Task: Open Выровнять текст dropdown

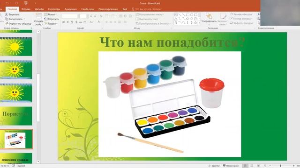Action: pos(148,19)
